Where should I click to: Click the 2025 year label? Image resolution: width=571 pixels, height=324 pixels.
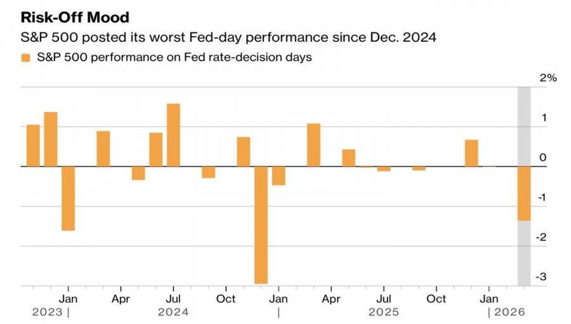384,312
